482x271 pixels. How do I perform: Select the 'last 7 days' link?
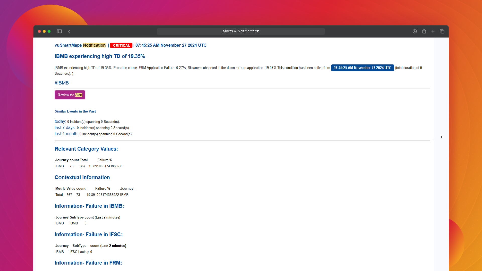point(65,128)
